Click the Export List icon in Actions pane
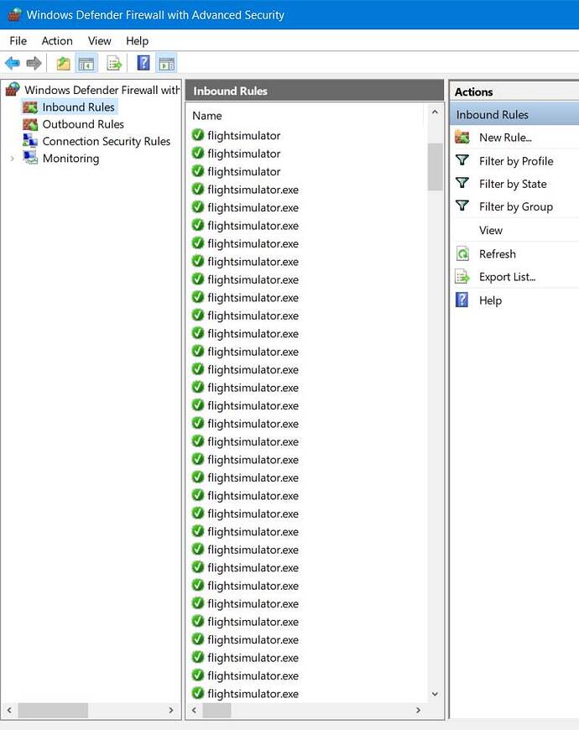The height and width of the screenshot is (730, 579). 462,277
